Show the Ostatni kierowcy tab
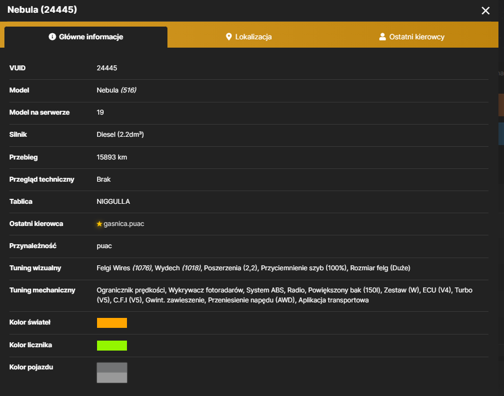Viewport: 504px width, 396px height. [411, 37]
